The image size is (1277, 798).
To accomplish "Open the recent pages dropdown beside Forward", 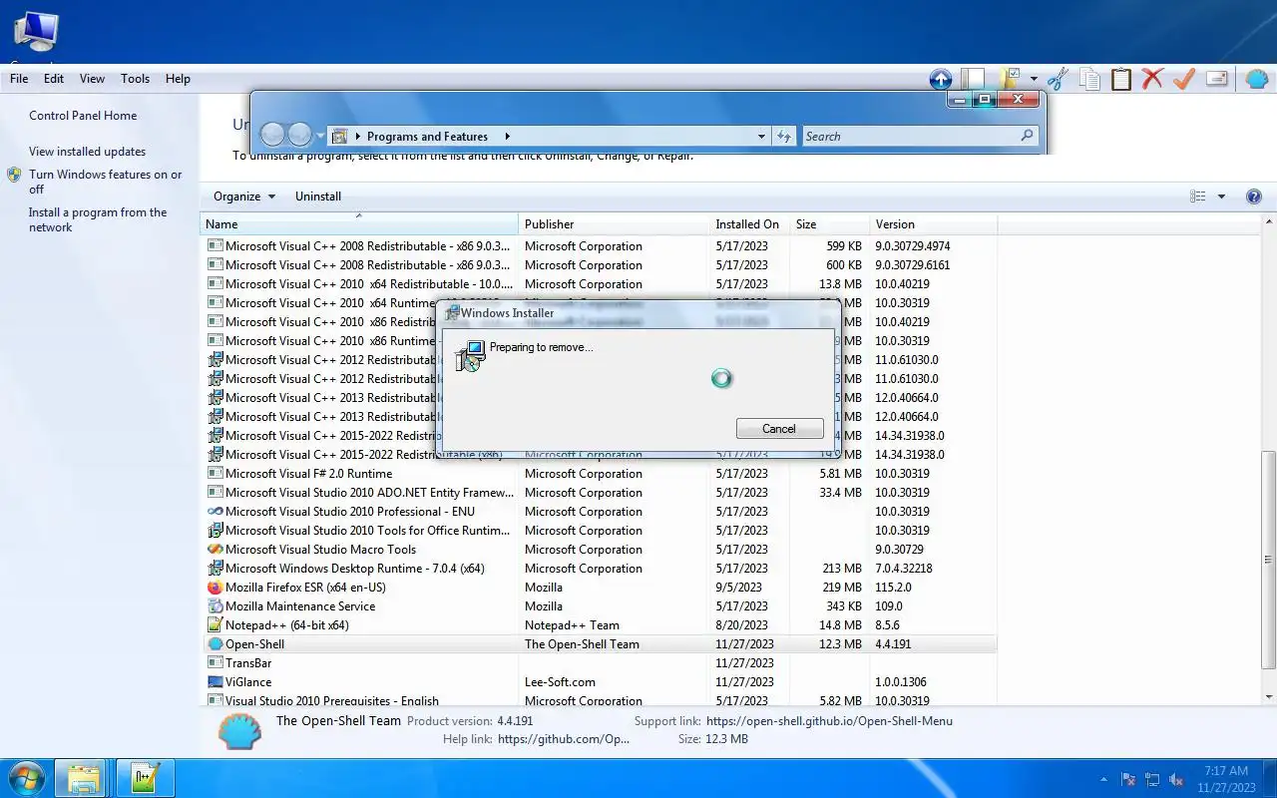I will click(320, 136).
